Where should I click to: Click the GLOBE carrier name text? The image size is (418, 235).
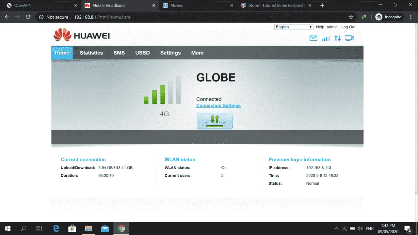(x=216, y=77)
